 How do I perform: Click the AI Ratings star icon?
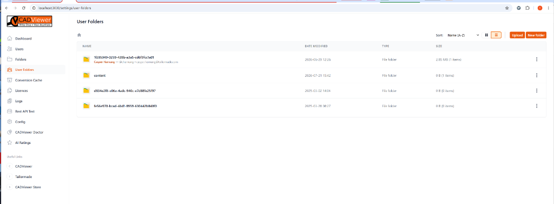10,142
